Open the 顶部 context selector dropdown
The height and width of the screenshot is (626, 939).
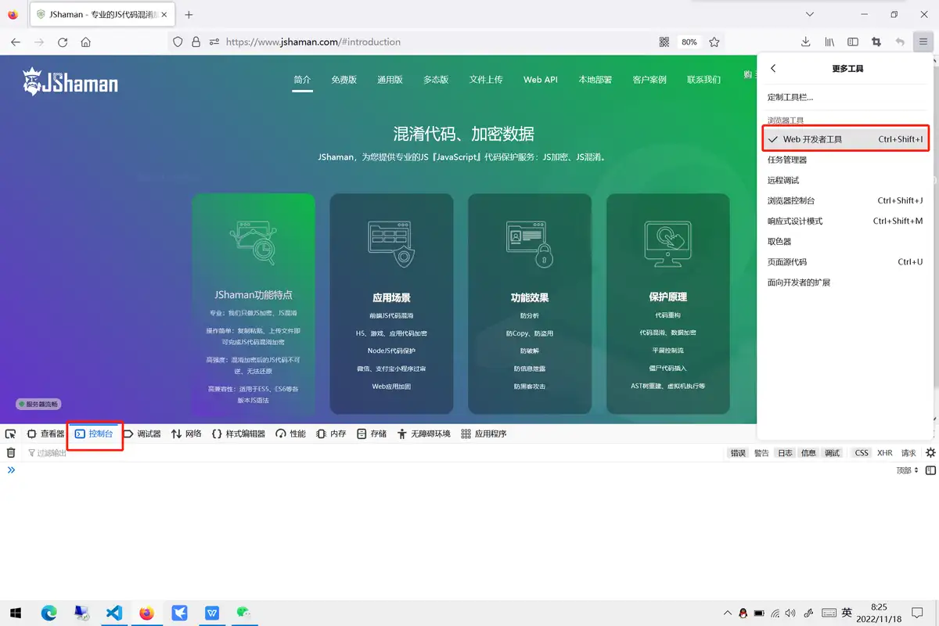tap(907, 470)
